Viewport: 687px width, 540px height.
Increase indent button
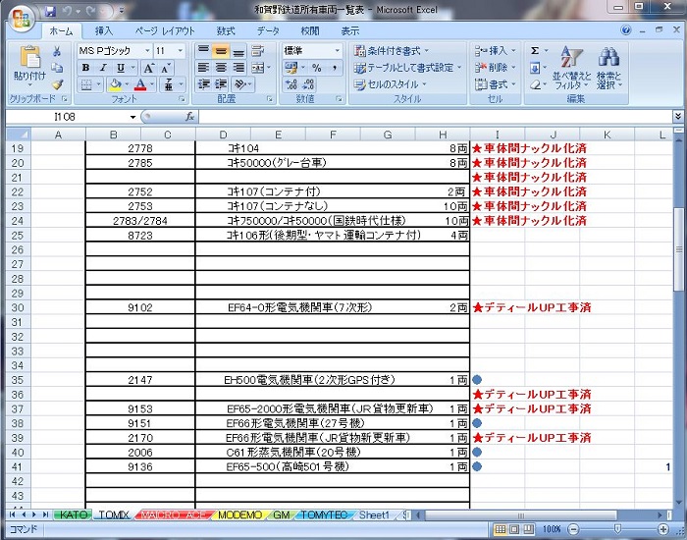[x=221, y=84]
